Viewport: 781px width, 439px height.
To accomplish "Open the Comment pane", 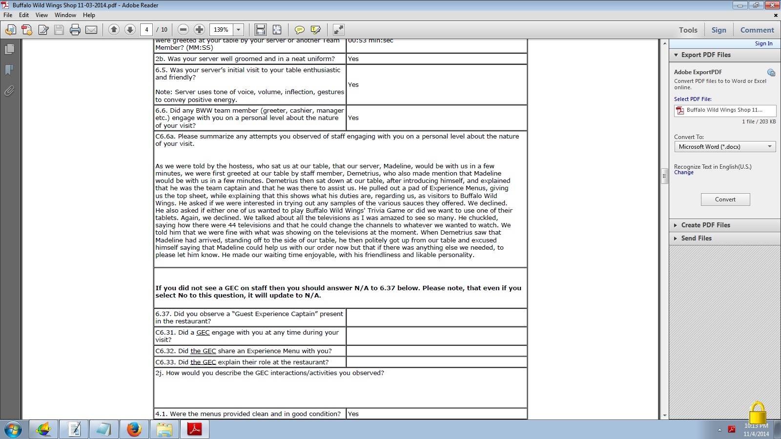I will (x=757, y=30).
